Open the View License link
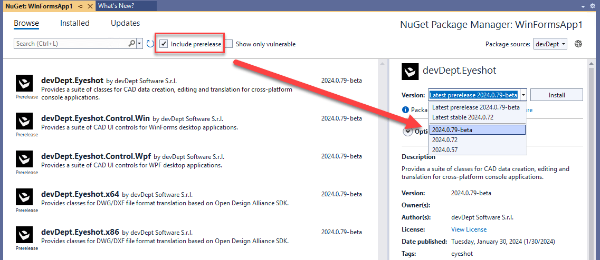The width and height of the screenshot is (600, 260). point(469,229)
